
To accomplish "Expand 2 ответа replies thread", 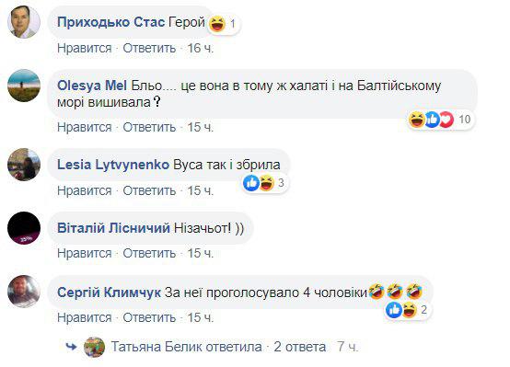I will pos(299,347).
